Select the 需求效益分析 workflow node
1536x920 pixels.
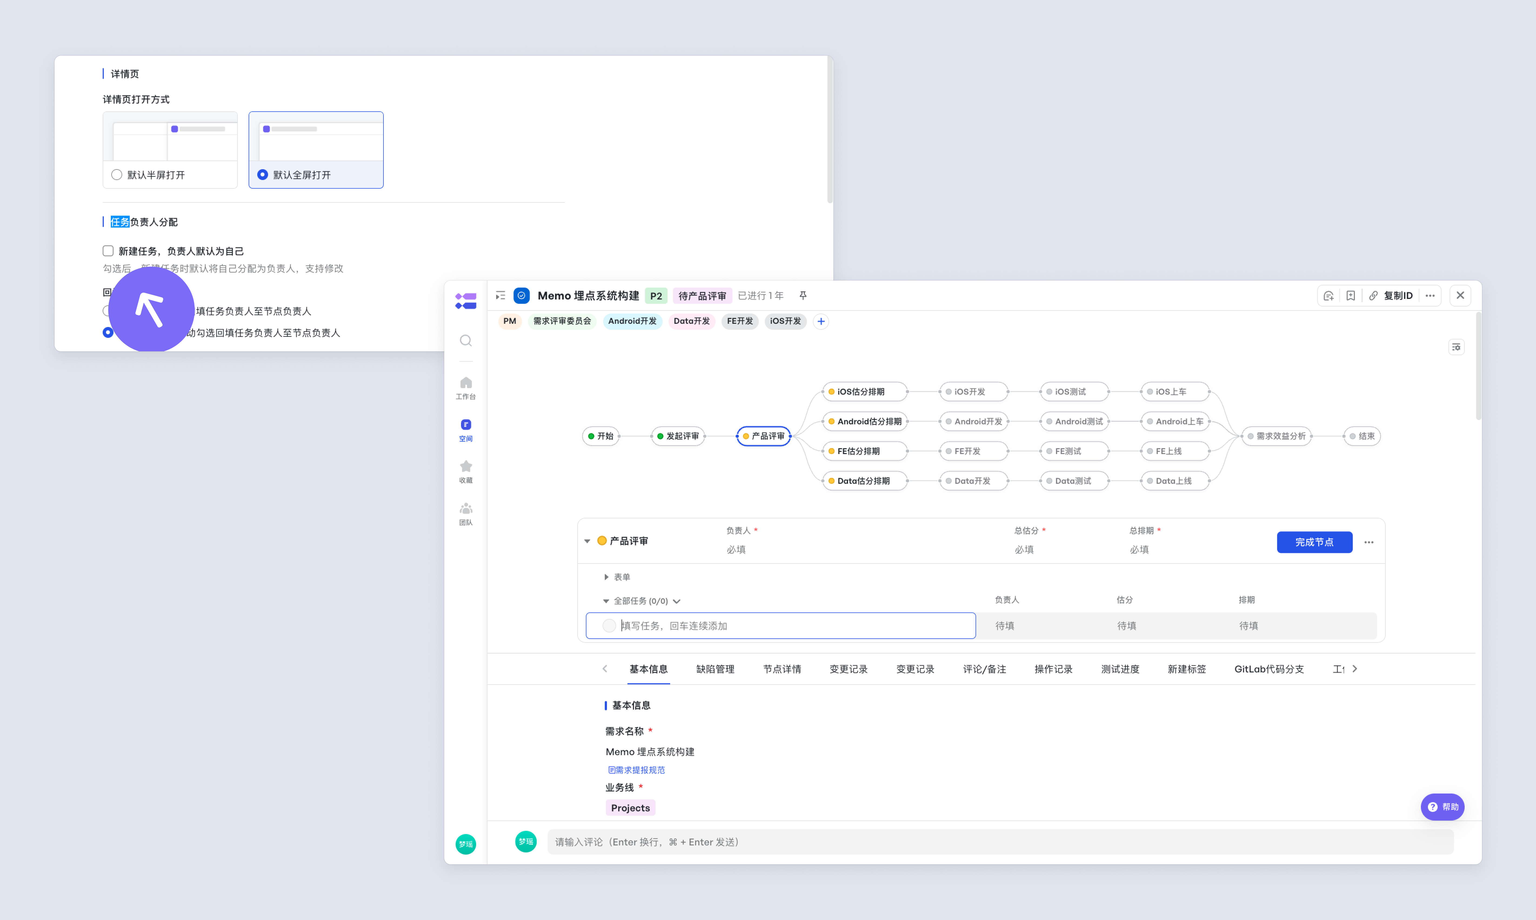tap(1277, 436)
